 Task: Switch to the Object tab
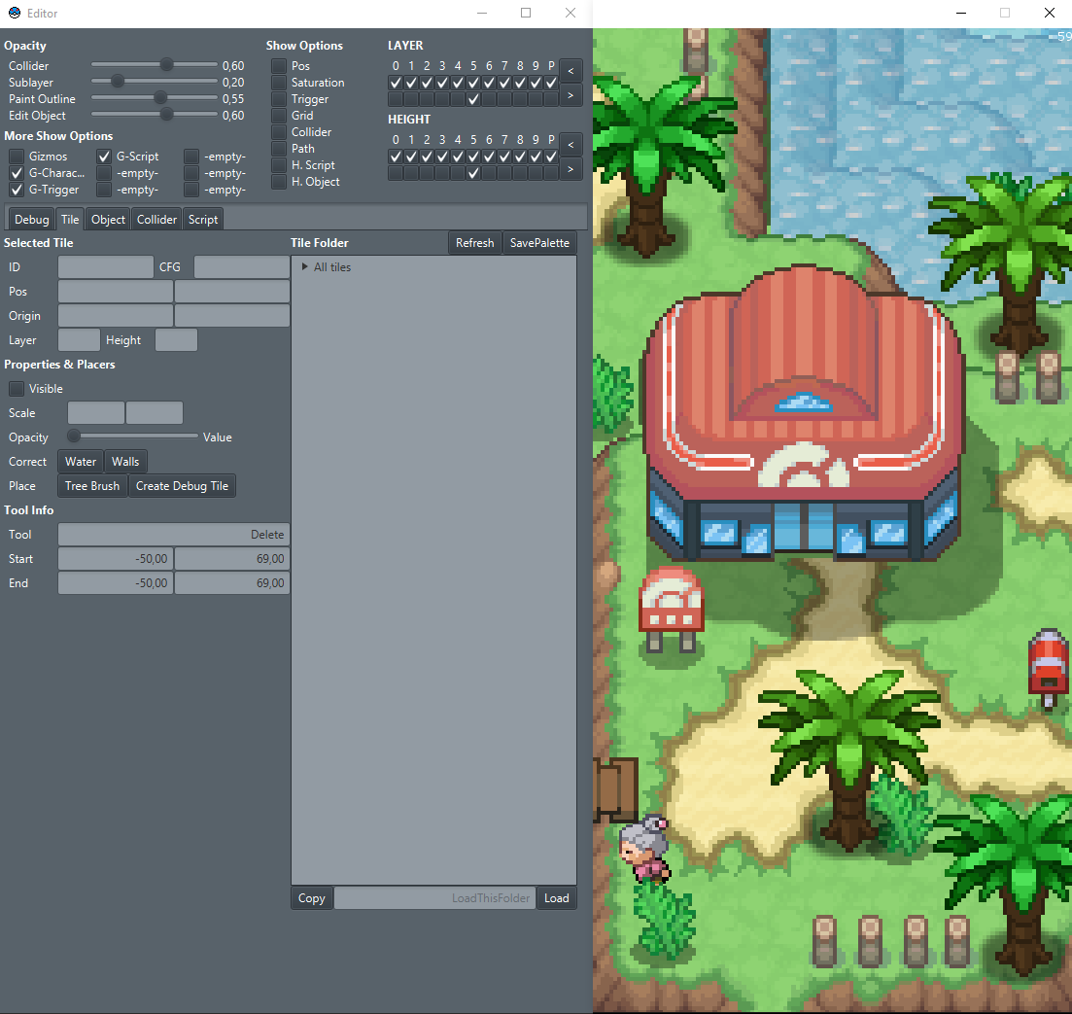click(108, 220)
